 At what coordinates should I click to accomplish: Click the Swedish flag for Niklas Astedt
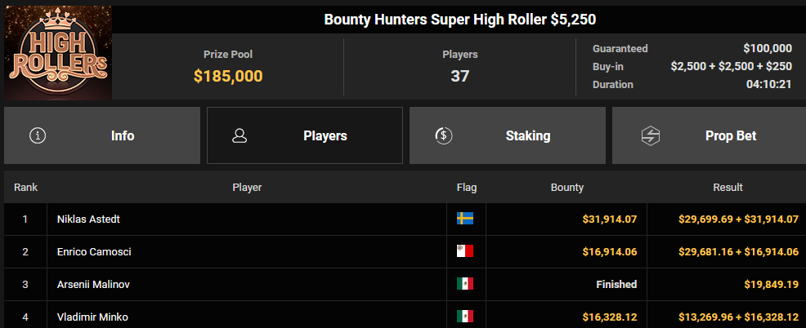(464, 219)
